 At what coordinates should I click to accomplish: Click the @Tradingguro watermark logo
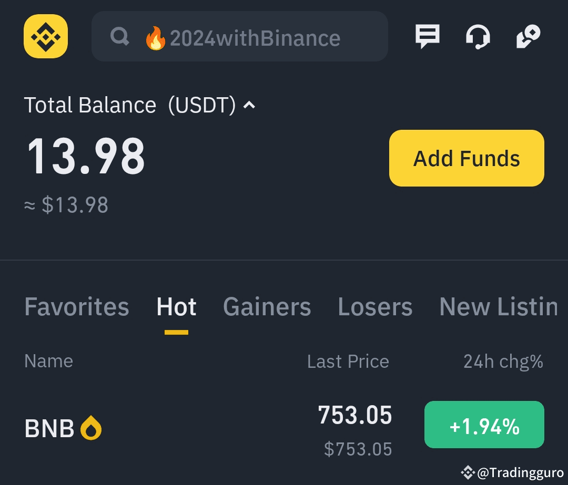(x=468, y=473)
